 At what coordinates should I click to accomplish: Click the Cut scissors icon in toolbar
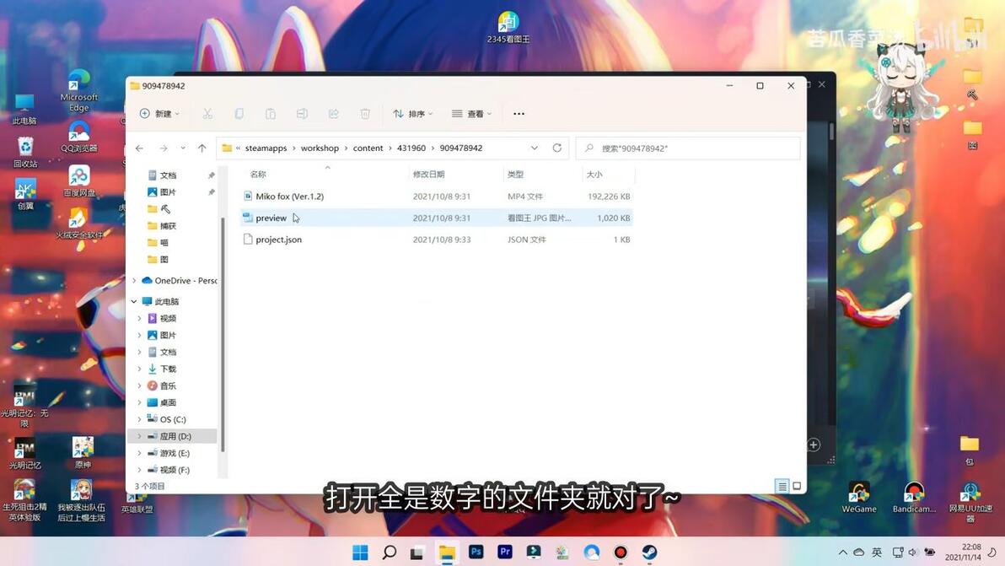[207, 114]
